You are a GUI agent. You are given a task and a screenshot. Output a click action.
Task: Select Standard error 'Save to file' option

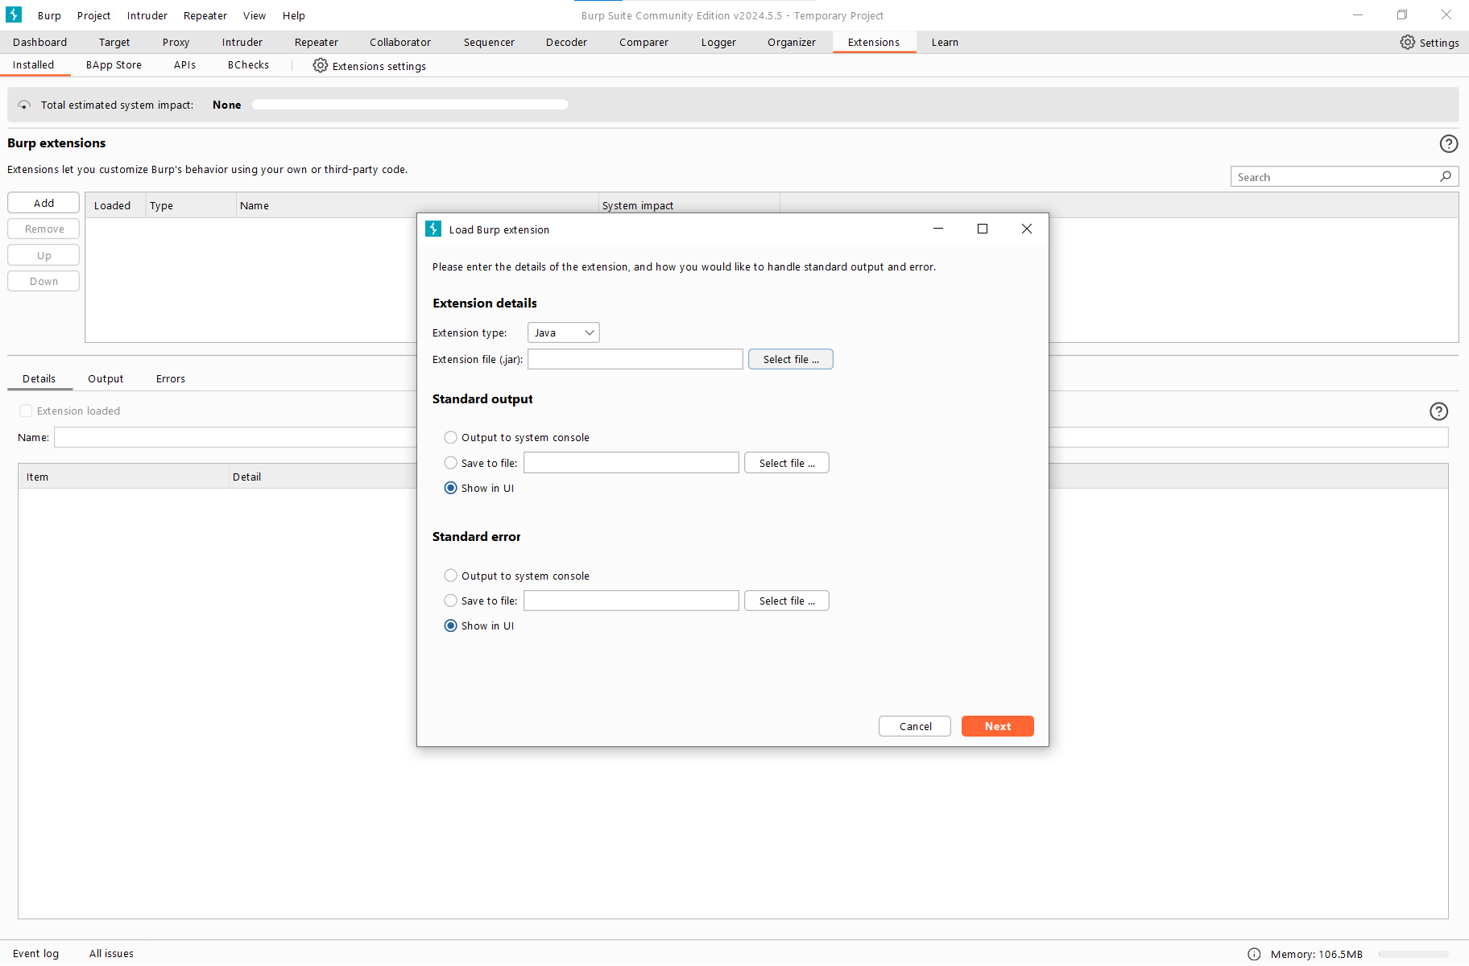click(x=451, y=601)
